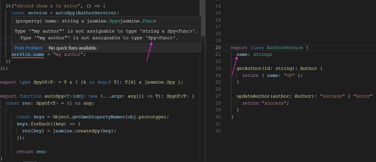Place cursor on the getAuthor method name
This screenshot has height=162, width=376.
pos(246,68)
